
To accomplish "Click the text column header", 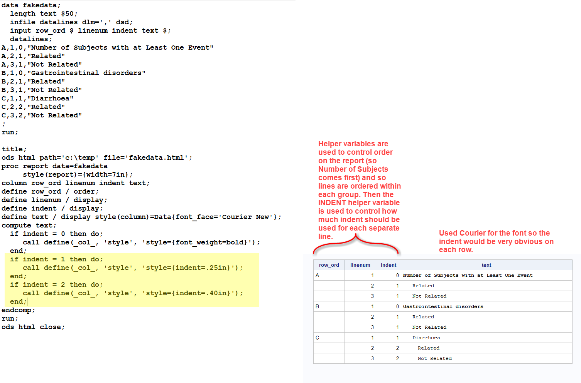I will 486,265.
